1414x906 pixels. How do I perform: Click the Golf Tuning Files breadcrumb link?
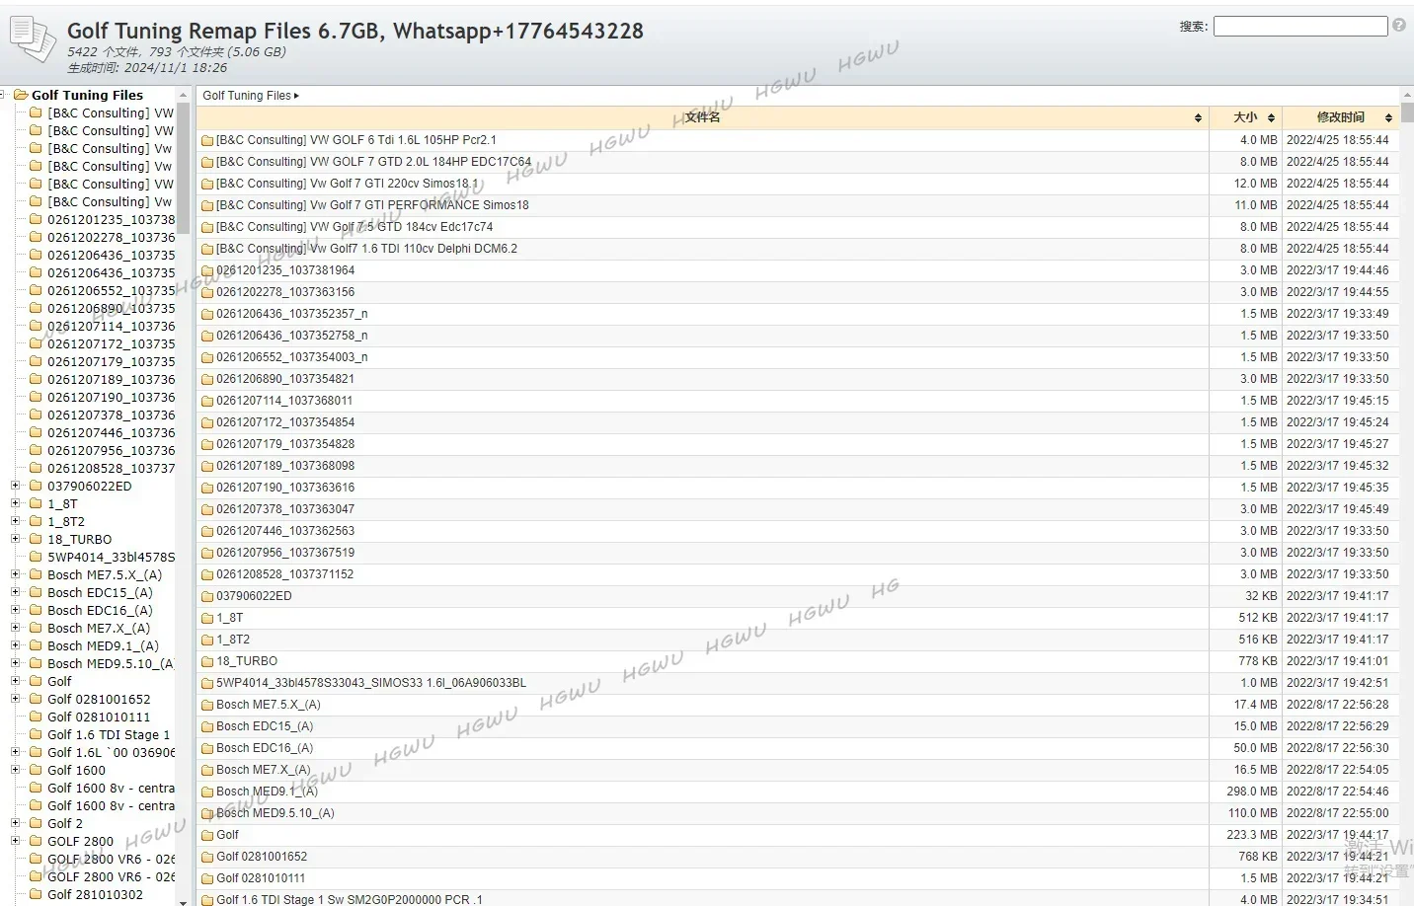pos(247,96)
